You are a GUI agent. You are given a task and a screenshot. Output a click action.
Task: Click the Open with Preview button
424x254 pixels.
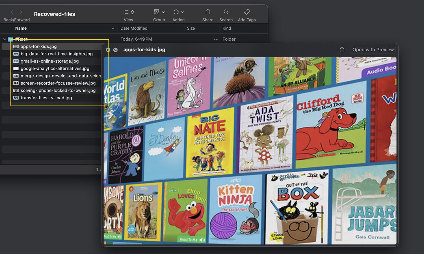tap(373, 50)
